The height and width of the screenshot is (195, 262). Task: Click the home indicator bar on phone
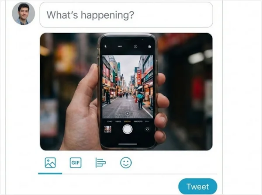tap(128, 144)
